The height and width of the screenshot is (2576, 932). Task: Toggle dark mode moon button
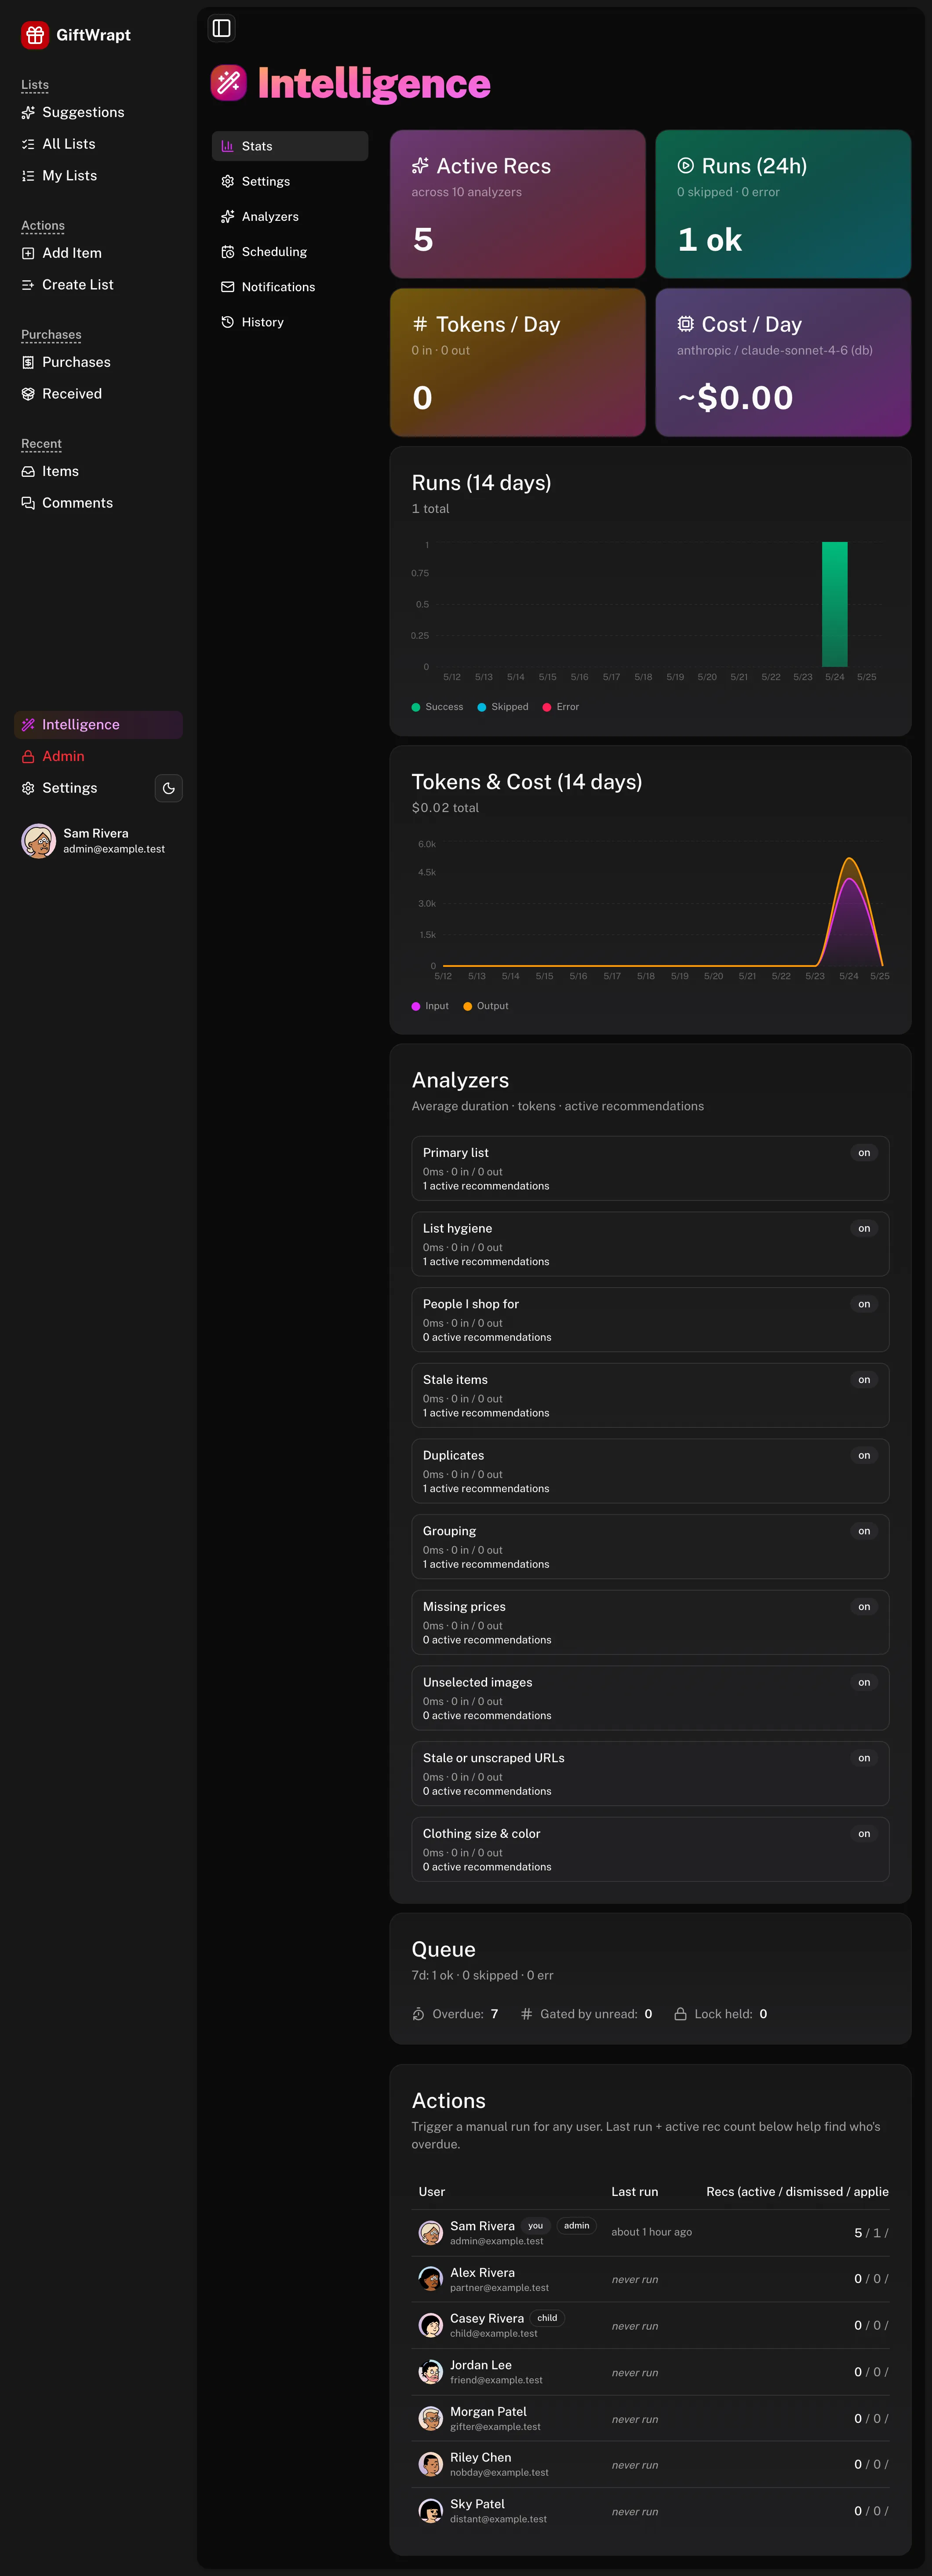point(169,788)
